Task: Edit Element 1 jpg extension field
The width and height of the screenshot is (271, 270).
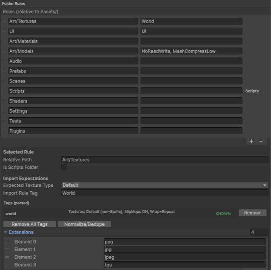Action: coord(185,249)
